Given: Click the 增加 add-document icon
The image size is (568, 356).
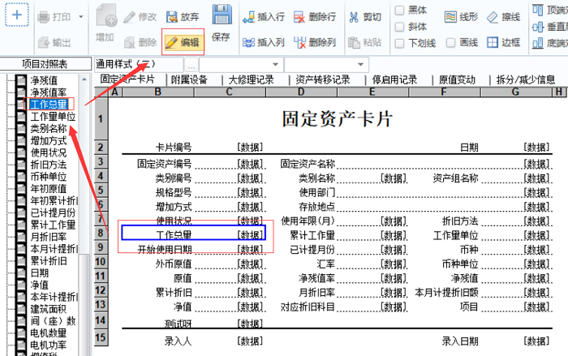Looking at the screenshot, I should 106,15.
